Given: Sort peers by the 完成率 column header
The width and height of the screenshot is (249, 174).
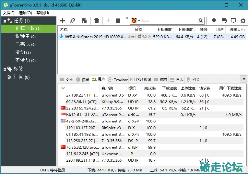Looking at the screenshot, I should tap(150, 88).
